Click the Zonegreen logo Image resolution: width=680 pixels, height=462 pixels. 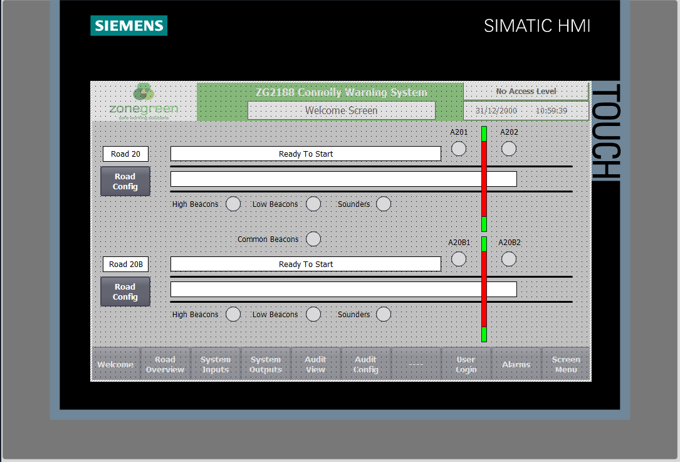click(144, 101)
